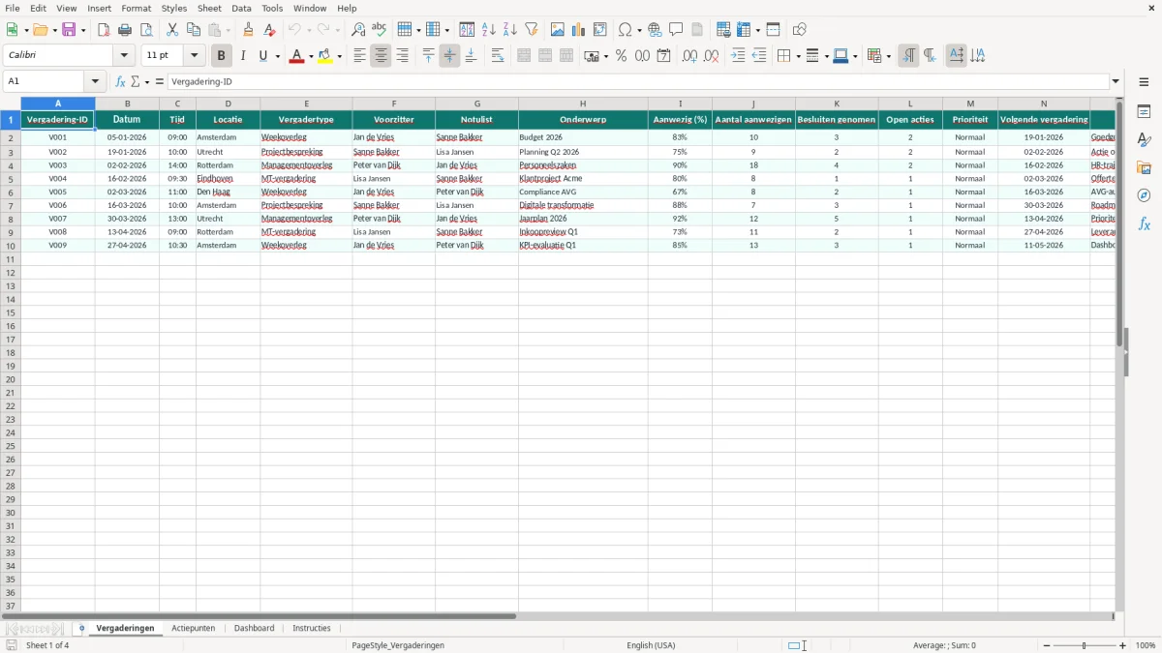
Task: Switch to the Dashboard sheet tab
Action: [254, 629]
